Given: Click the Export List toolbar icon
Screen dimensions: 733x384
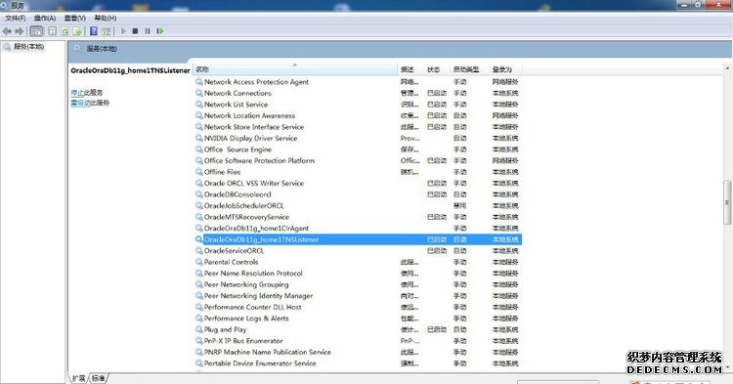Looking at the screenshot, I should click(77, 31).
